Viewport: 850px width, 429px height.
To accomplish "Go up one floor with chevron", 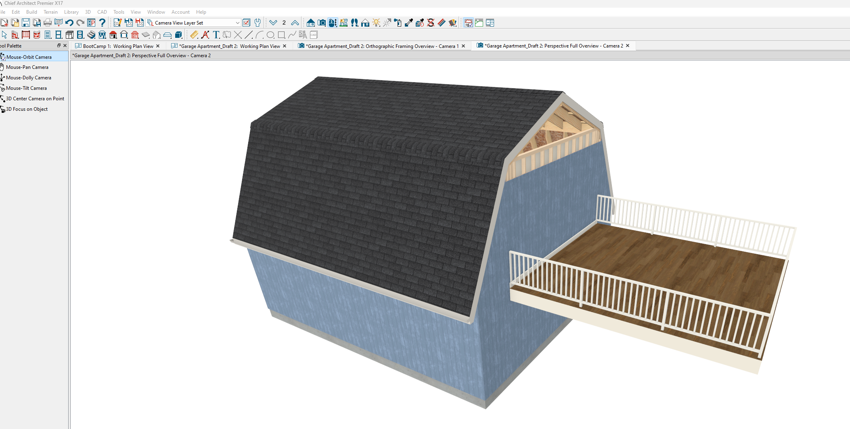I will (x=295, y=23).
